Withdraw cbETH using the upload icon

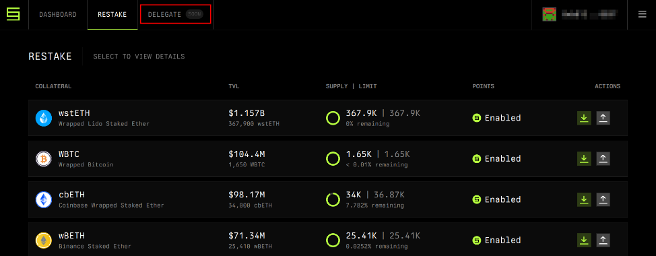point(603,199)
